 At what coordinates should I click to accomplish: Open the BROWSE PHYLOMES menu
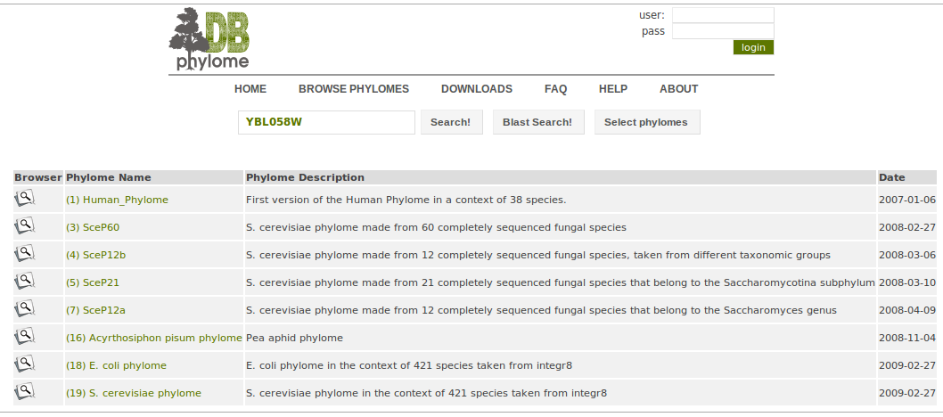point(354,89)
